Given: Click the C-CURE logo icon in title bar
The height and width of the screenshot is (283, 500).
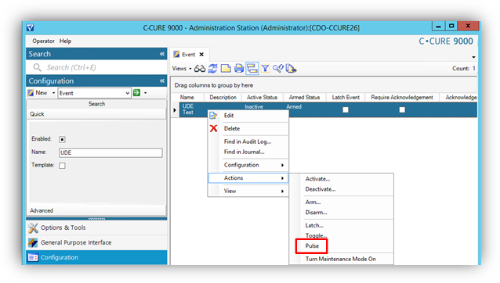Looking at the screenshot, I should click(x=31, y=27).
